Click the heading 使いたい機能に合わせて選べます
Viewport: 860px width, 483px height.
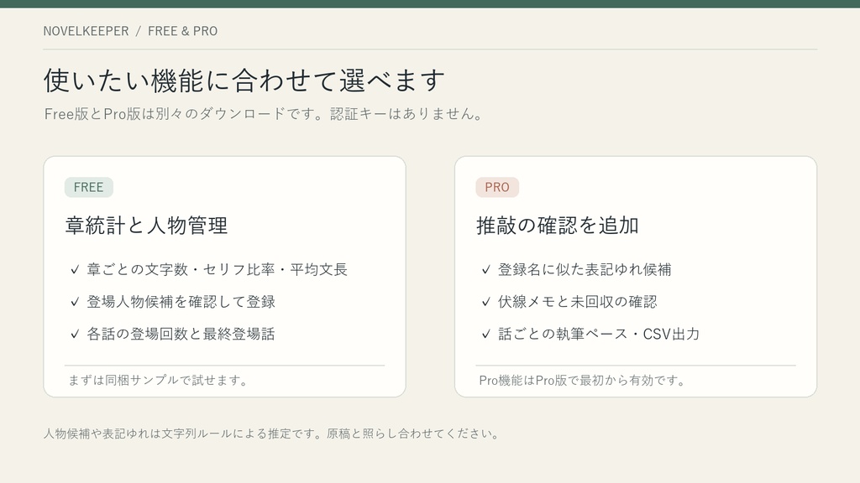click(244, 80)
